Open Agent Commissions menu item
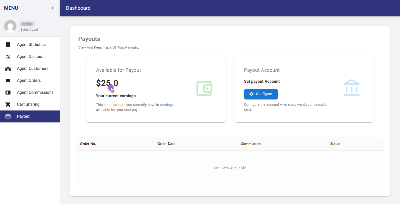The height and width of the screenshot is (204, 400). click(35, 93)
